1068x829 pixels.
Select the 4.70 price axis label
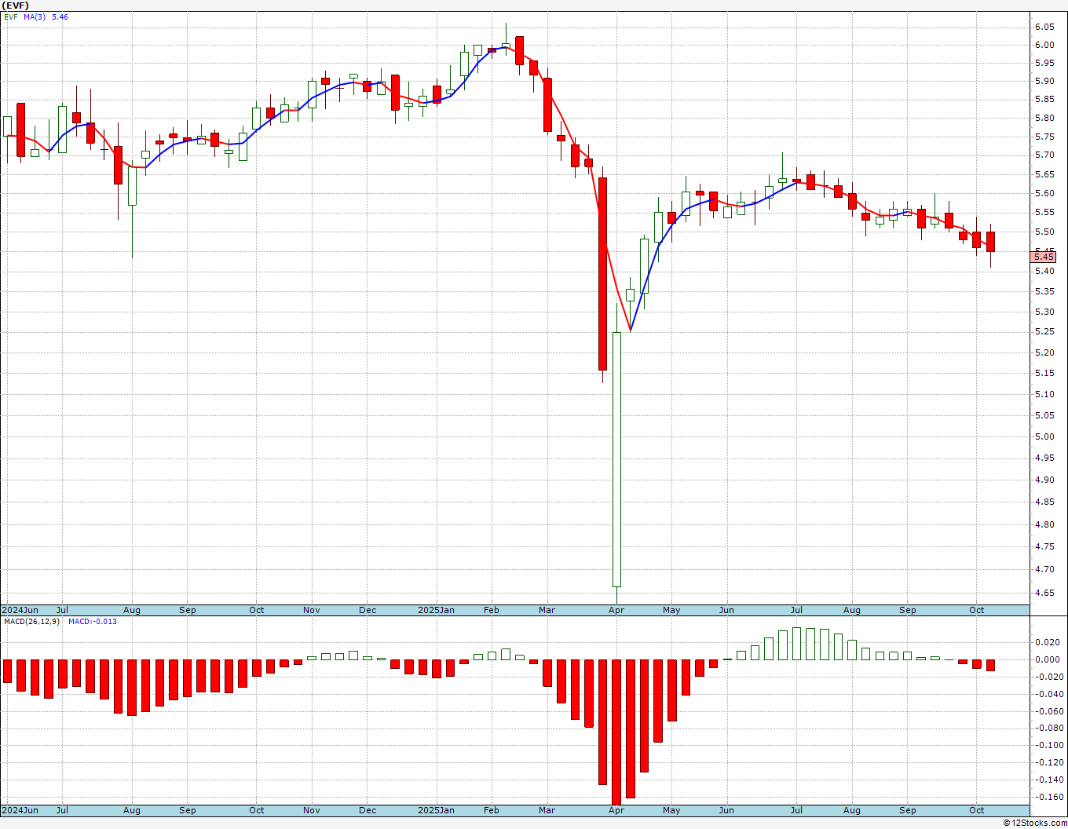click(1044, 569)
